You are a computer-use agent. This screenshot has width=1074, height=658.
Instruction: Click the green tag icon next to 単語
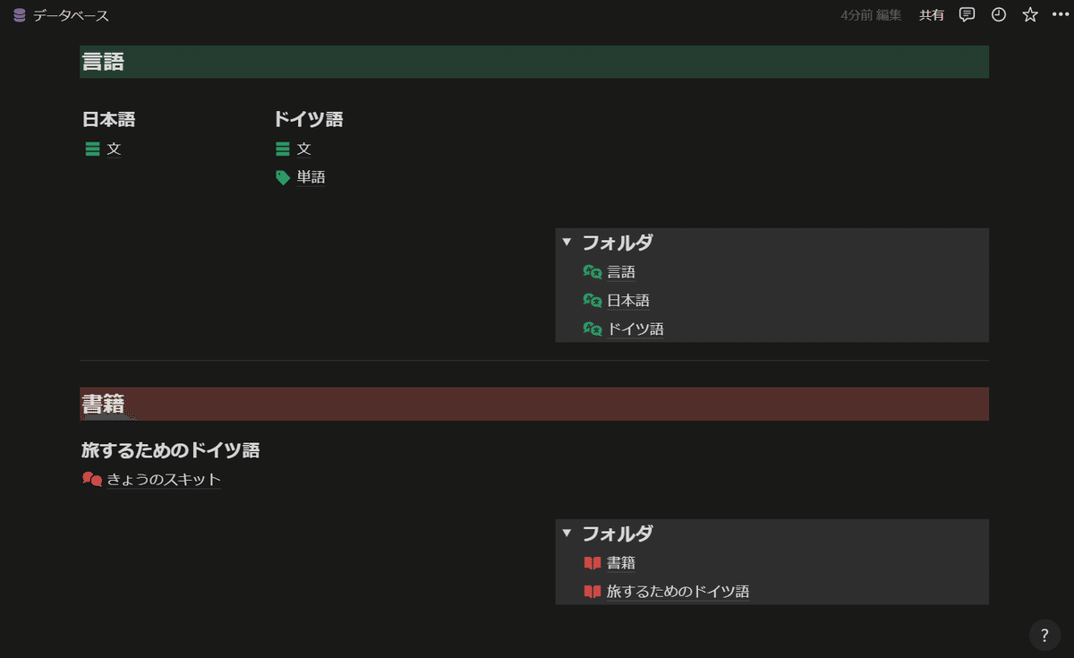coord(283,177)
